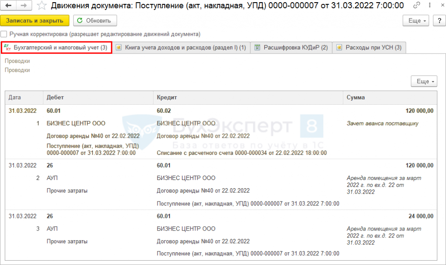Select the Зачет аванса поставщику description
This screenshot has height=265, width=446.
pyautogui.click(x=382, y=123)
